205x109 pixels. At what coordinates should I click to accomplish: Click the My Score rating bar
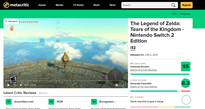[x=160, y=107]
